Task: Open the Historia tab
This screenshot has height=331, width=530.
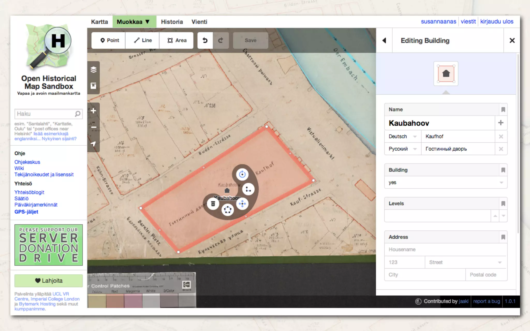Action: [172, 22]
